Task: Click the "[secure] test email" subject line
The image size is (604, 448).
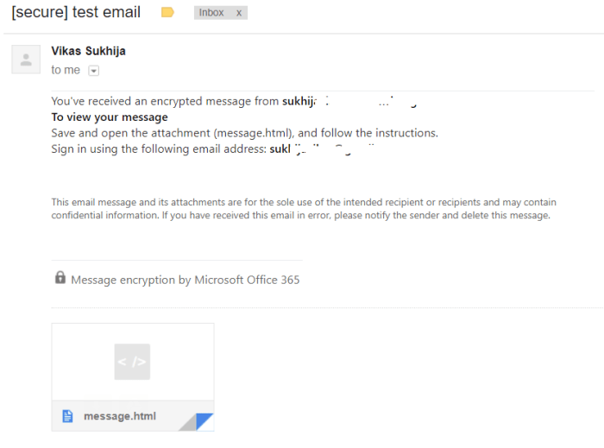Action: pyautogui.click(x=76, y=13)
